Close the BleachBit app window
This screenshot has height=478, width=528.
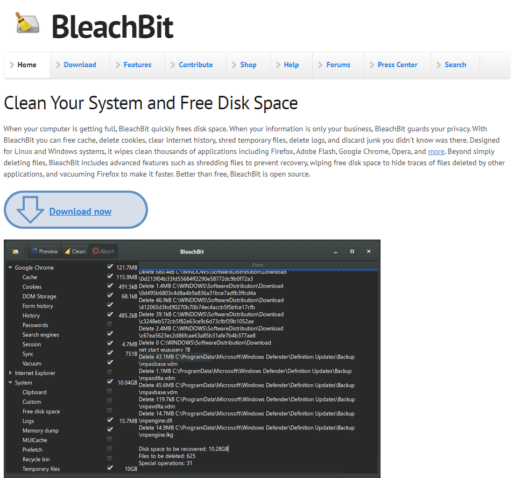click(369, 251)
